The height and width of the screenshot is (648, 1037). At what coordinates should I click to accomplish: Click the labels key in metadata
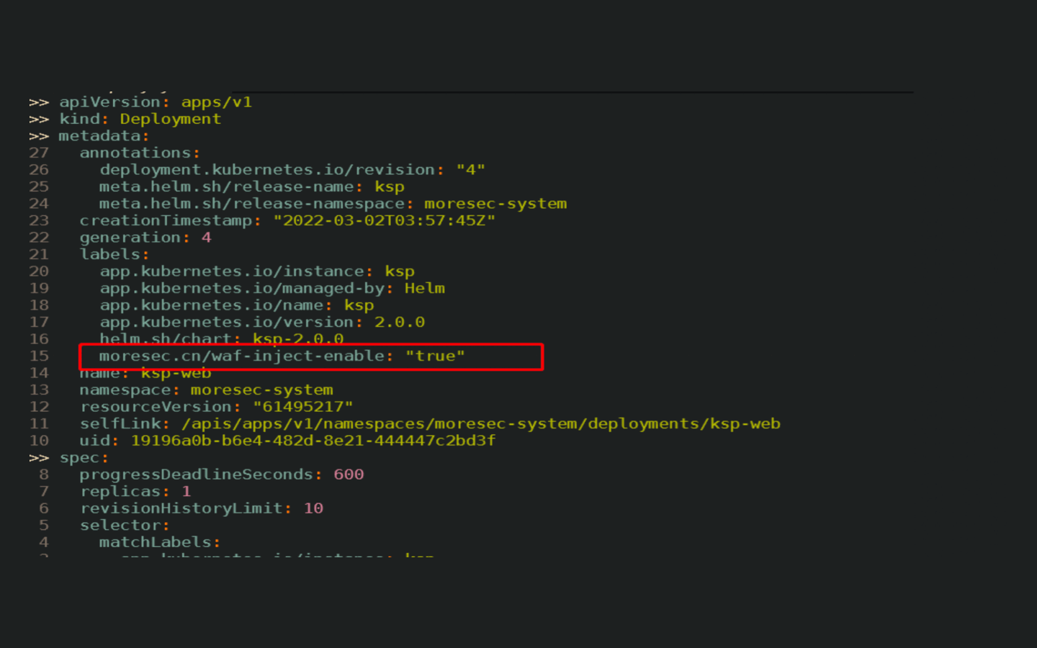(x=110, y=255)
